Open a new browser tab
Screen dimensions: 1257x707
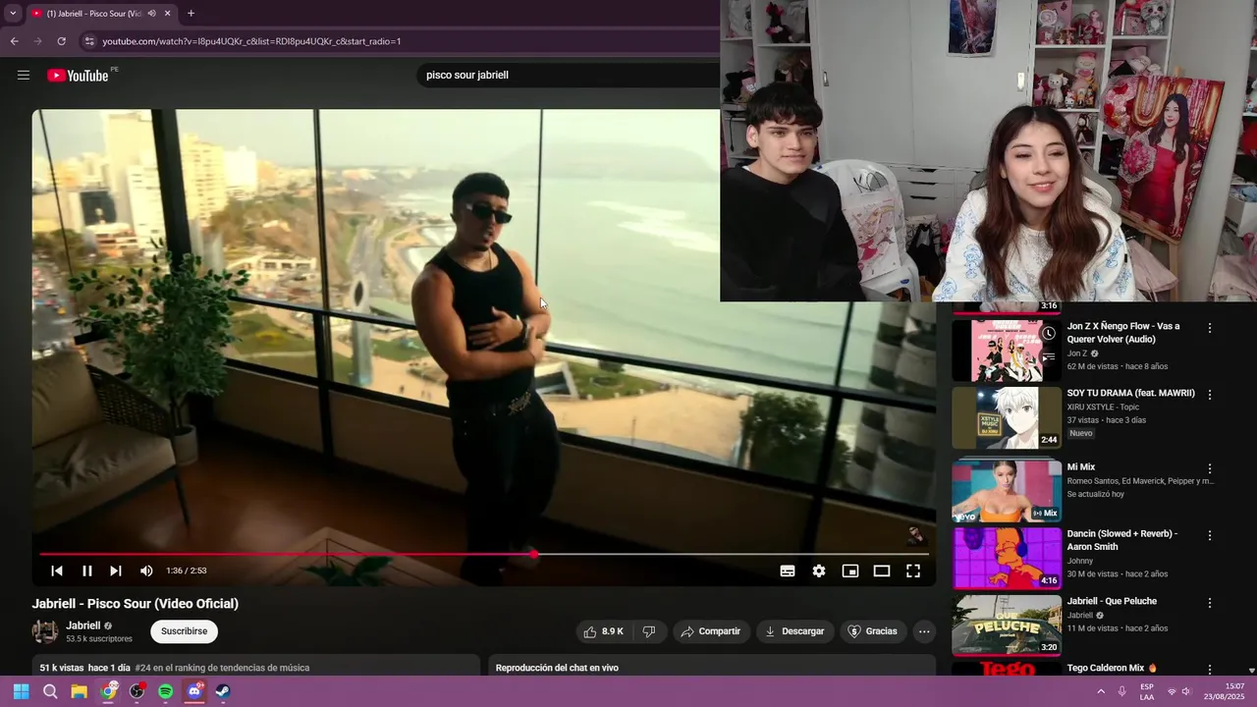point(191,14)
